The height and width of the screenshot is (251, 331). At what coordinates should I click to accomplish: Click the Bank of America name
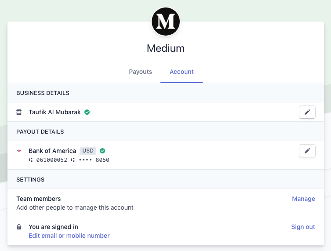point(52,151)
